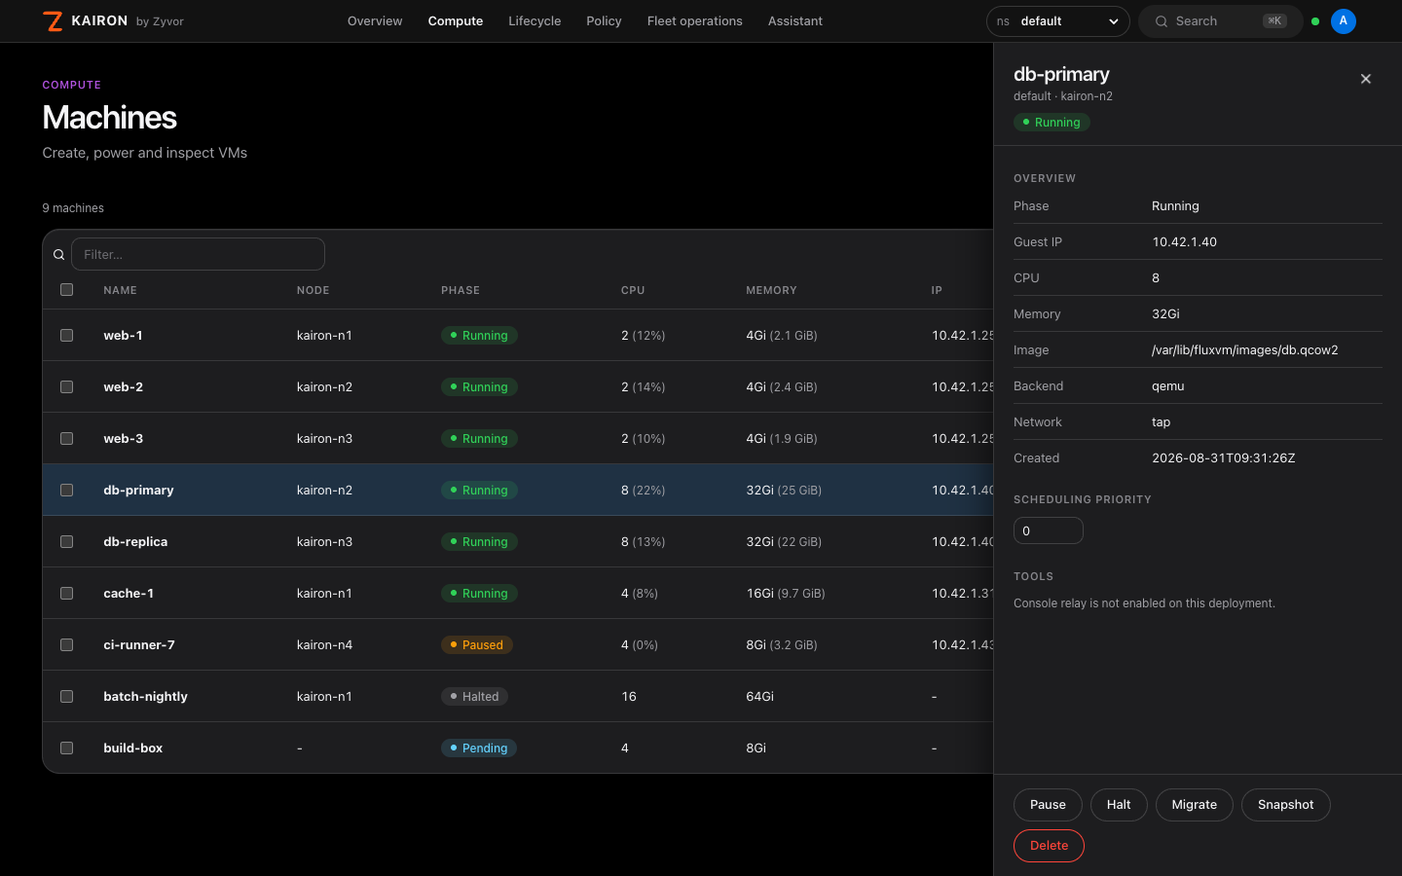Halt the db-primary machine
The height and width of the screenshot is (876, 1402).
(1119, 805)
